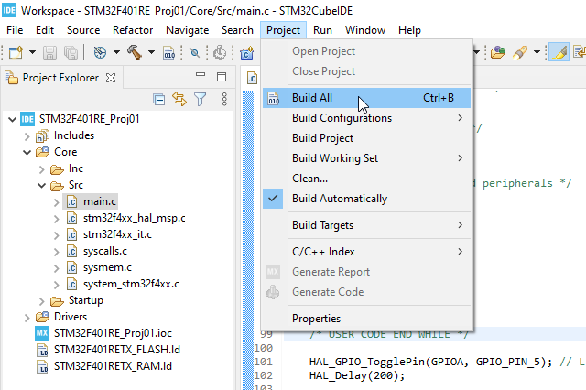Viewport: 586px width, 390px height.
Task: Select syscalls.c in Project Explorer
Action: coord(105,251)
